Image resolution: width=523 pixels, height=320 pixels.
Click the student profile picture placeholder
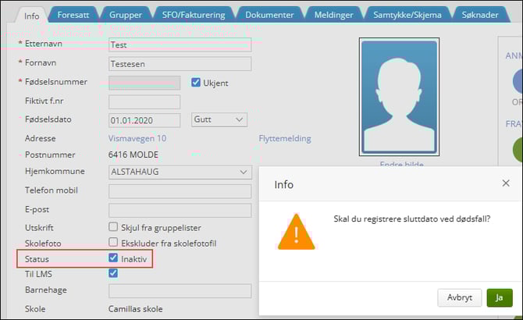tap(398, 96)
